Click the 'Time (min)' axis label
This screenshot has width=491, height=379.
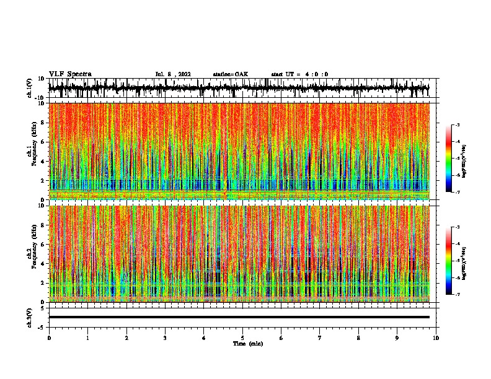click(248, 344)
